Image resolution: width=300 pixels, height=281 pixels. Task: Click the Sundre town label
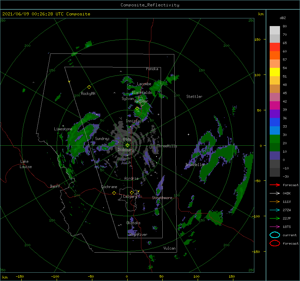tap(101, 139)
